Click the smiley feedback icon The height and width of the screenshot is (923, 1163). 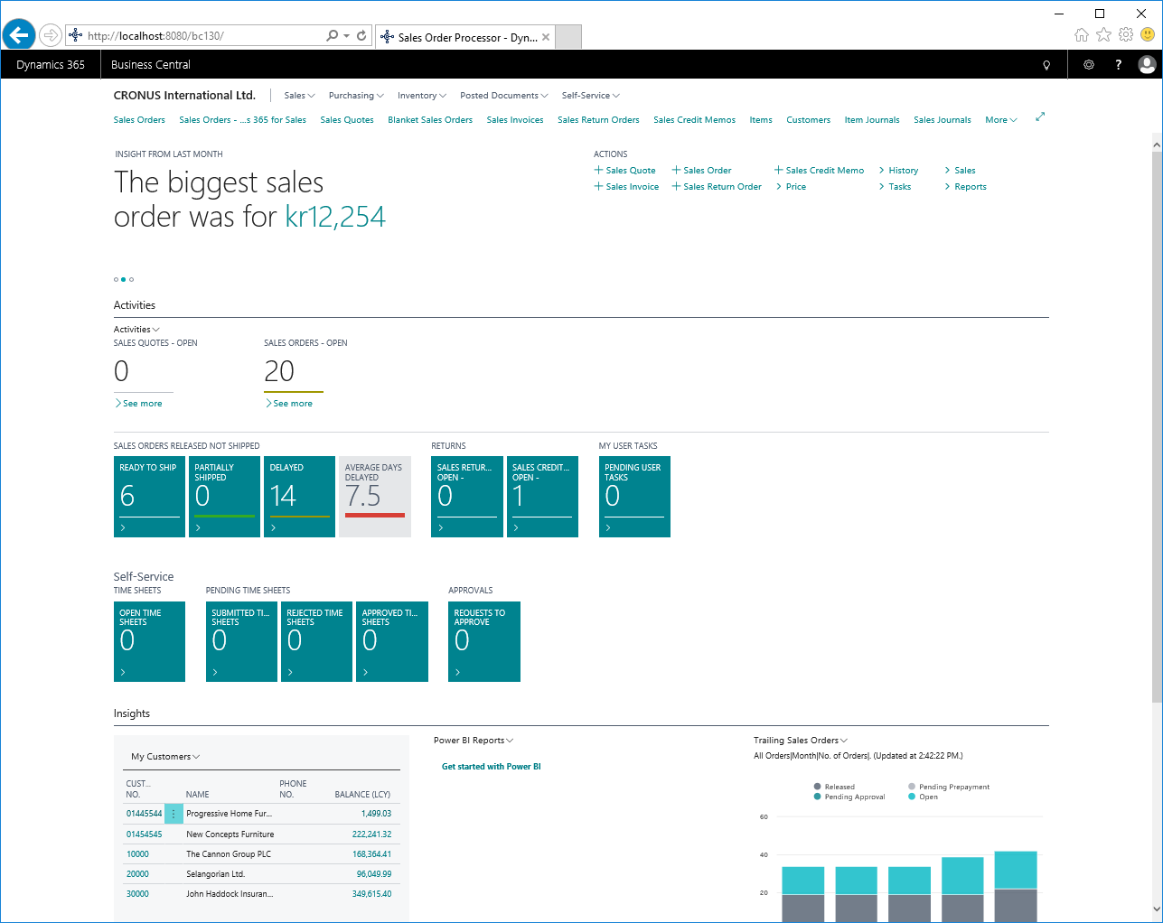point(1148,35)
